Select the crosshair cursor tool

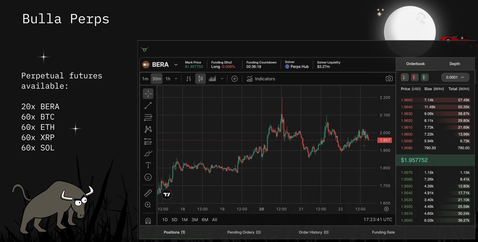[x=148, y=94]
